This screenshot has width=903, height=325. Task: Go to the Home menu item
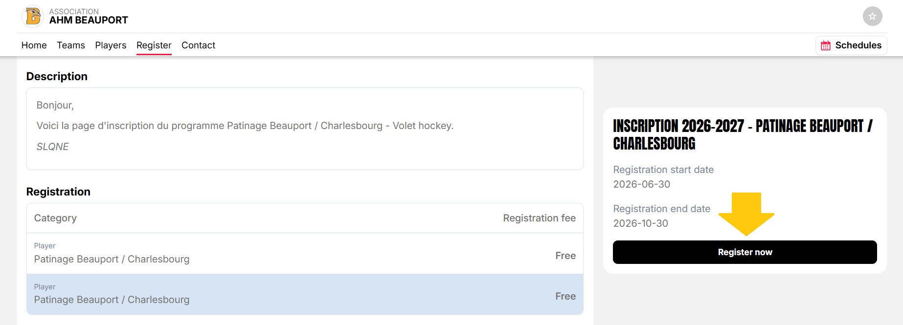[x=34, y=45]
